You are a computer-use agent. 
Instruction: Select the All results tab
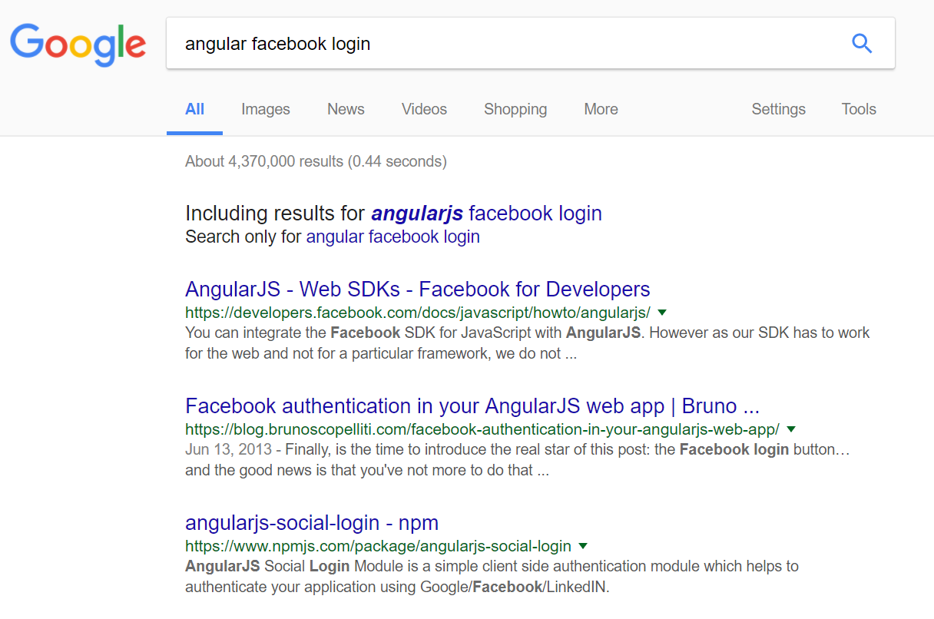coord(194,109)
